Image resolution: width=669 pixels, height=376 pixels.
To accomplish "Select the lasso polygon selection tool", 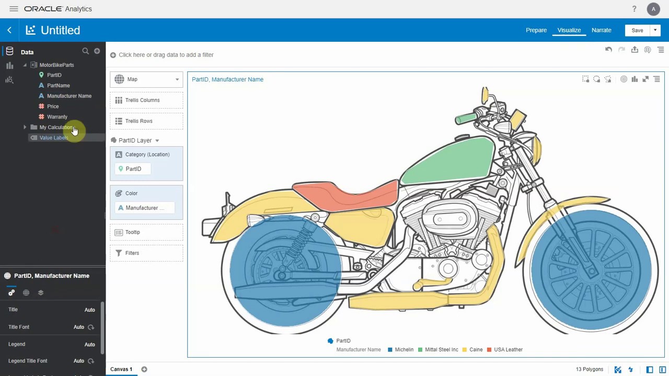I will (x=607, y=79).
